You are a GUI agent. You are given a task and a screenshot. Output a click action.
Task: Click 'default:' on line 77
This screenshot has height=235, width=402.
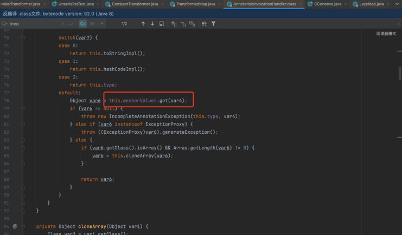(x=70, y=93)
